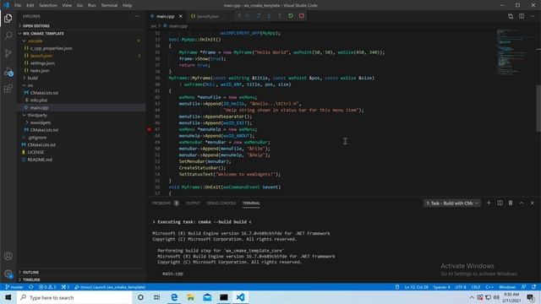Click the Ln, Col cursor position indicator
541x304 pixels.
[416, 287]
